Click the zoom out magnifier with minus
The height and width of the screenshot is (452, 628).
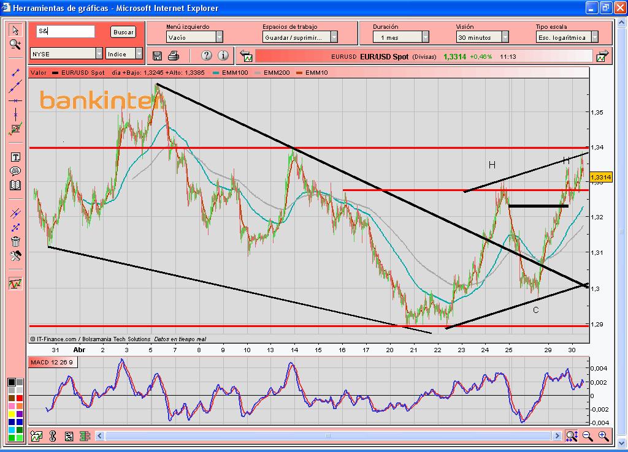(x=588, y=436)
